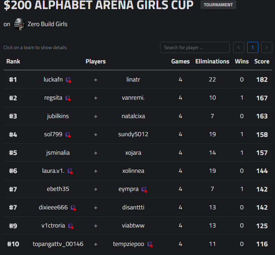Click score 157
This screenshot has width=275, height=255.
click(262, 153)
